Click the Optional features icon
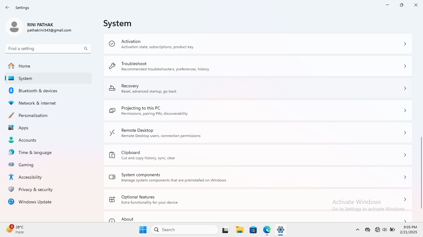The image size is (423, 237). 112,199
